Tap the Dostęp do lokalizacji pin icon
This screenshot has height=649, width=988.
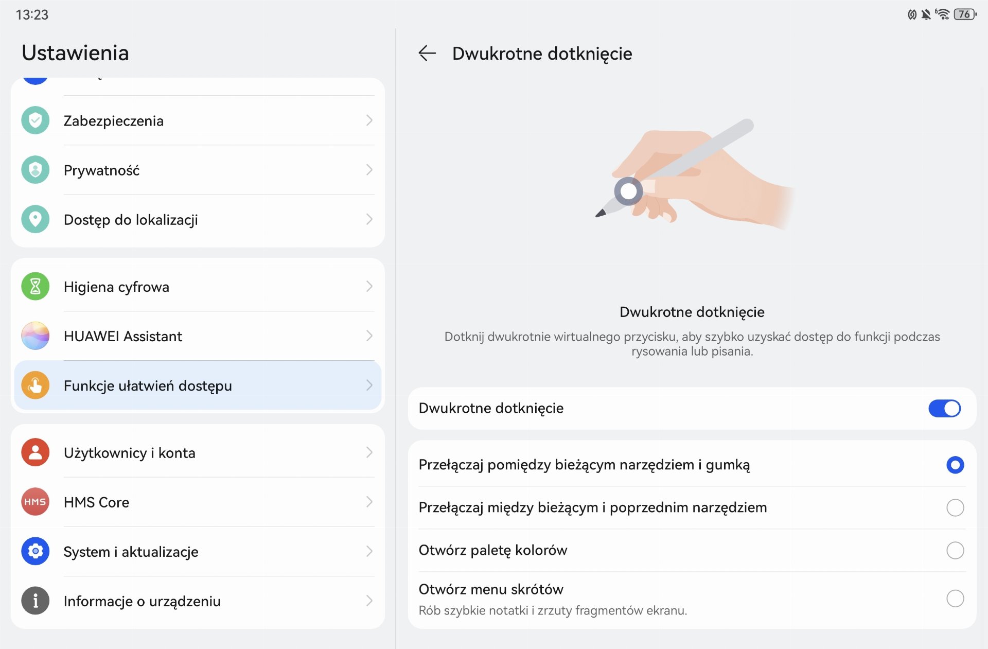35,219
